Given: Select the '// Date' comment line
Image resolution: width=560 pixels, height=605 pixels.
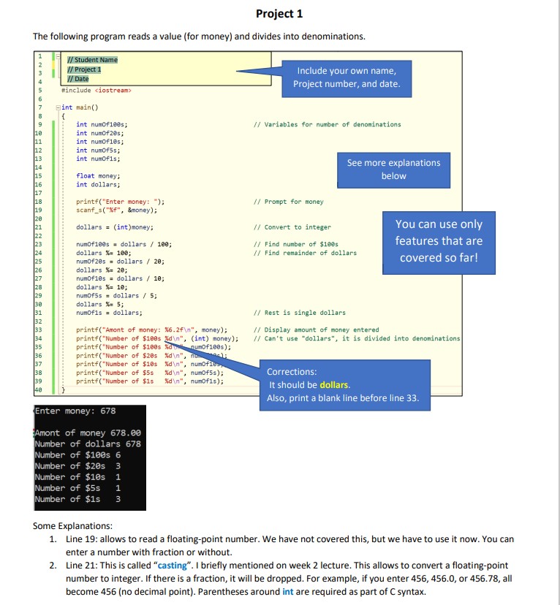Looking at the screenshot, I should pos(78,79).
